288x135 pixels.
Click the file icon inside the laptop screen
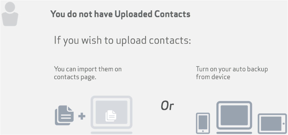[111, 116]
